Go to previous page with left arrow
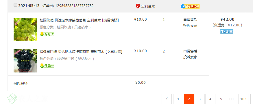Image resolution: width=253 pixels, height=109 pixels. 167,99
